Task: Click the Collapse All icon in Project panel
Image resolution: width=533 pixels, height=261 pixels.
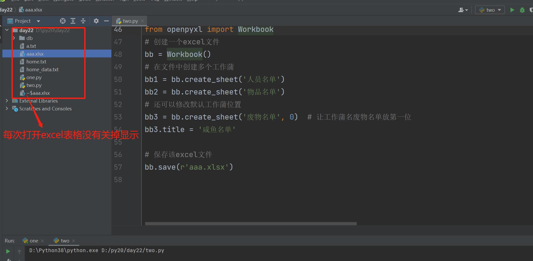Action: pyautogui.click(x=83, y=21)
